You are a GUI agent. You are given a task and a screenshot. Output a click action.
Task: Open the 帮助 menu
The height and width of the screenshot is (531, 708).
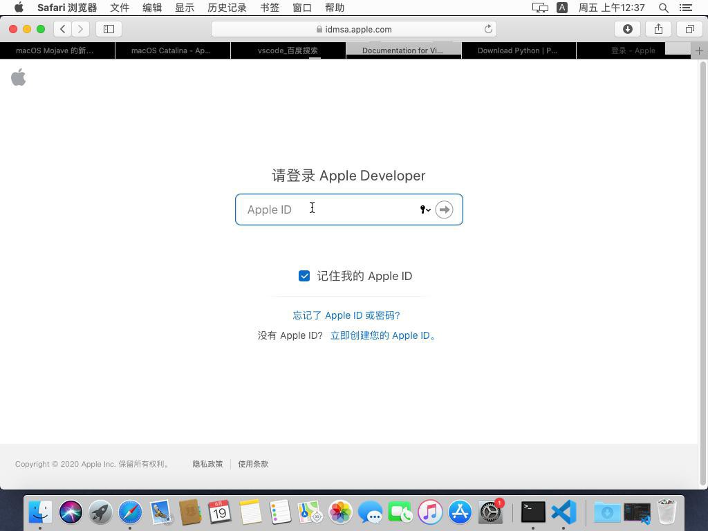[335, 8]
